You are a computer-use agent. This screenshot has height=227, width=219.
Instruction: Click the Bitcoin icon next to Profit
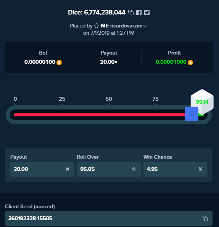(190, 63)
